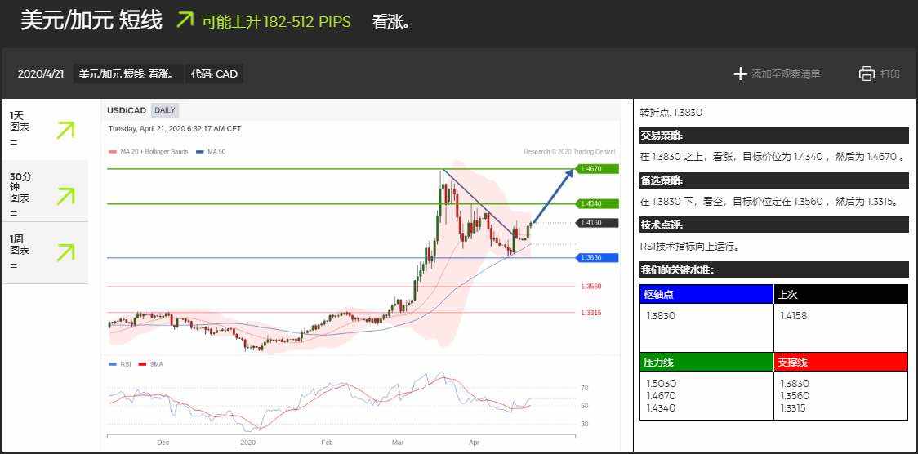
Task: Click the green up arrow in the header
Action: 185,20
